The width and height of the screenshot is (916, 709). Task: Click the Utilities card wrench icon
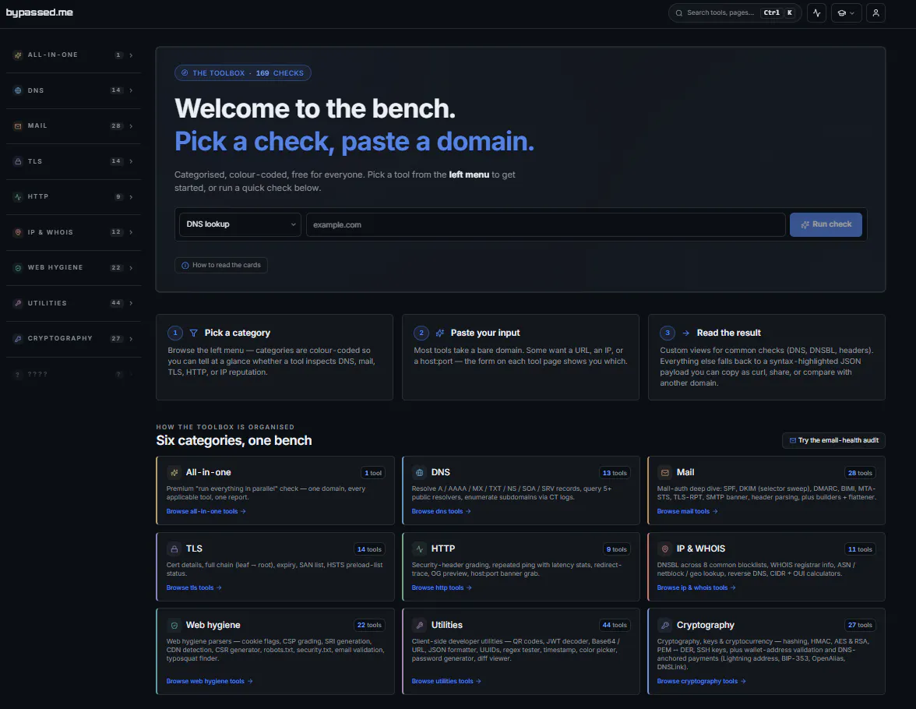click(x=419, y=626)
